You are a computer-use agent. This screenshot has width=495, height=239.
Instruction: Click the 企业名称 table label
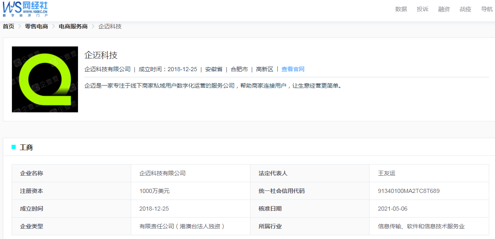31,173
